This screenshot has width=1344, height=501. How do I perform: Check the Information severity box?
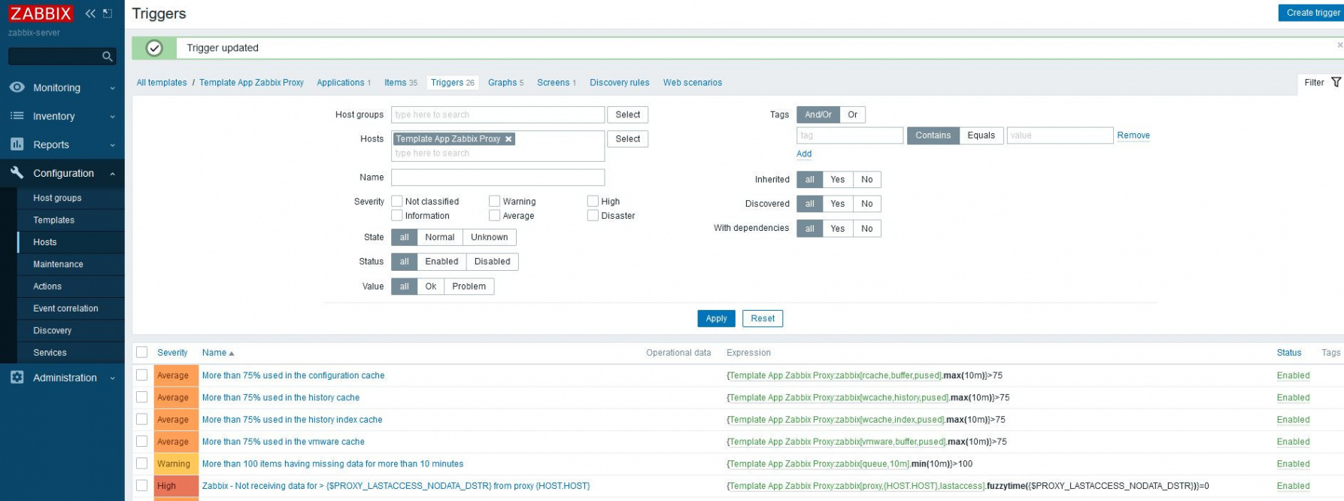click(397, 216)
